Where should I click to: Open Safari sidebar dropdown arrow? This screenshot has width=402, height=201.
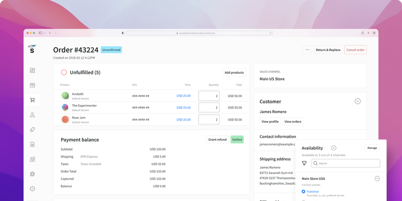point(45,33)
